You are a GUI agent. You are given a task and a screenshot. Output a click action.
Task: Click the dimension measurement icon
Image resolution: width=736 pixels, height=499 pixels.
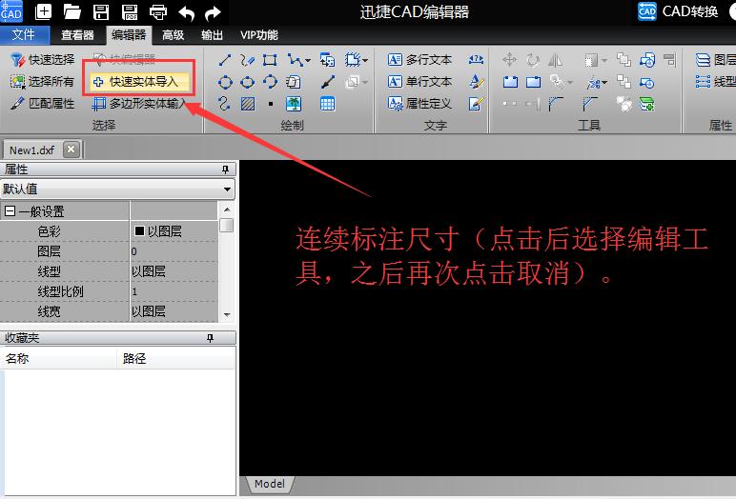click(x=476, y=60)
